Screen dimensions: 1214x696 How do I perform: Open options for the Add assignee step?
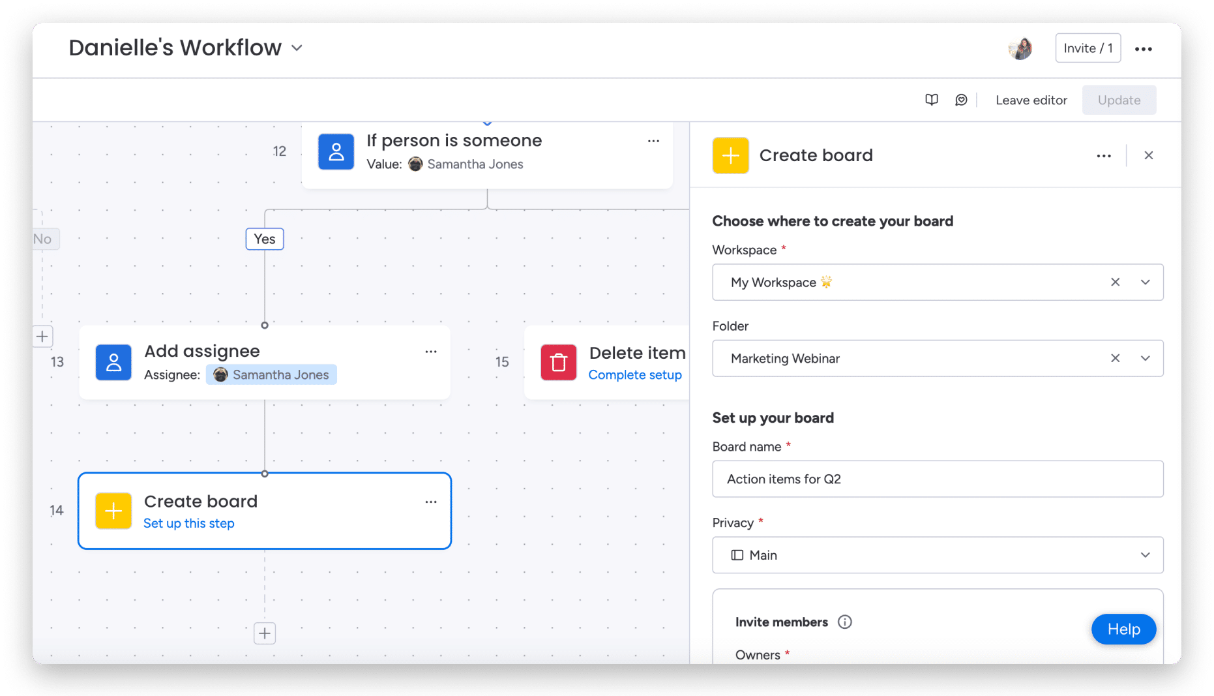[431, 352]
